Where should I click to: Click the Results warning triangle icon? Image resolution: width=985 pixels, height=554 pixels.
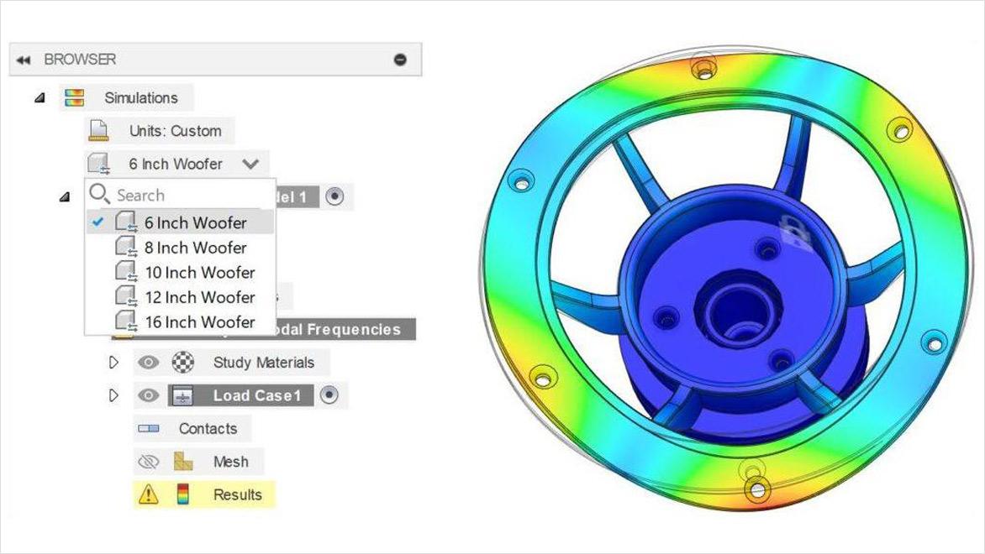[x=148, y=495]
